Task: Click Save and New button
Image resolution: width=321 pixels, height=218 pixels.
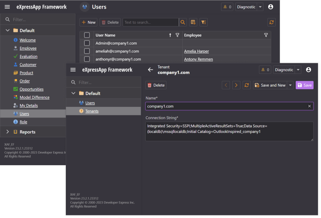Action: tap(270, 85)
